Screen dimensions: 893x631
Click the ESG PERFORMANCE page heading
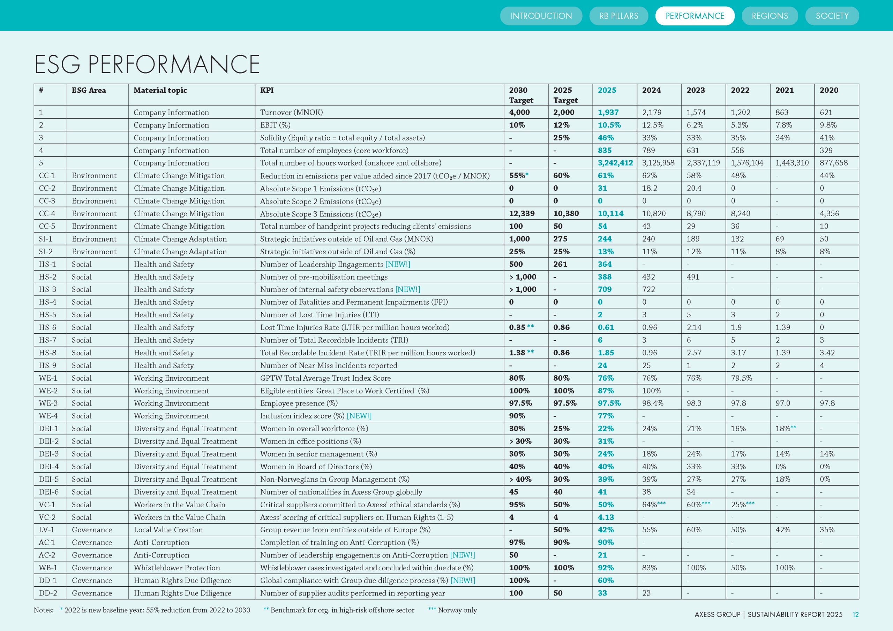(x=147, y=64)
